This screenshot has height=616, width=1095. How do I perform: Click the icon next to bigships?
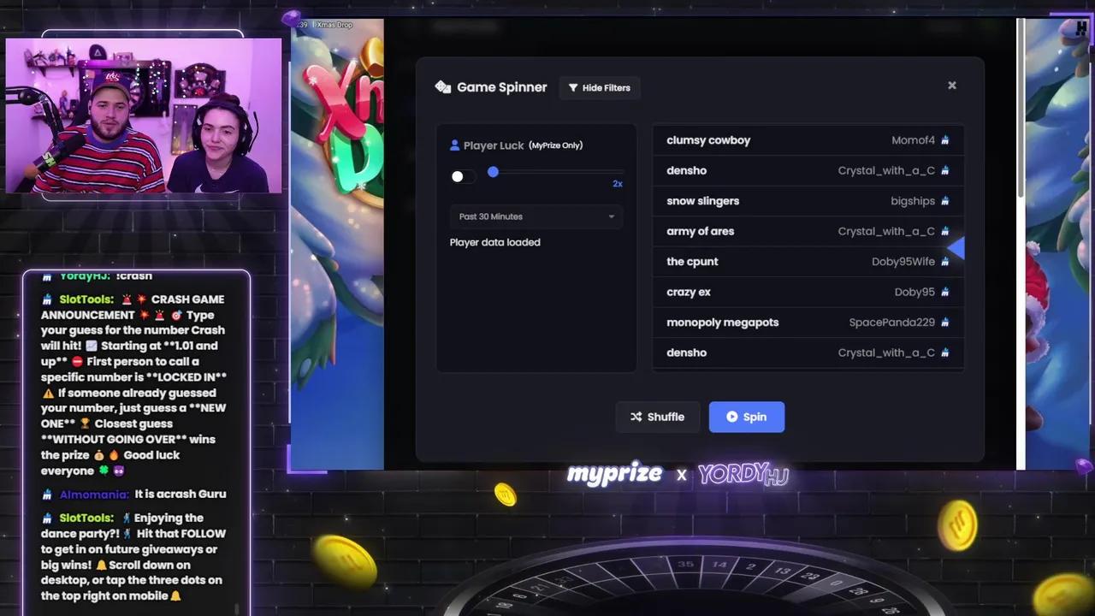[944, 201]
